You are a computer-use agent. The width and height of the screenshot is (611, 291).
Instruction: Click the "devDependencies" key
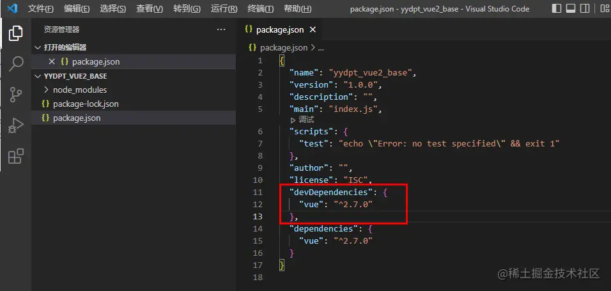(330, 193)
